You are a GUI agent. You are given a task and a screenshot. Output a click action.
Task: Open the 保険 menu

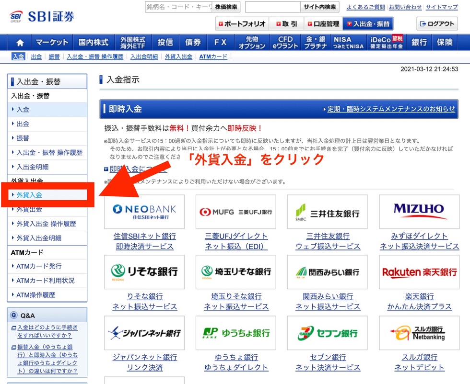445,43
